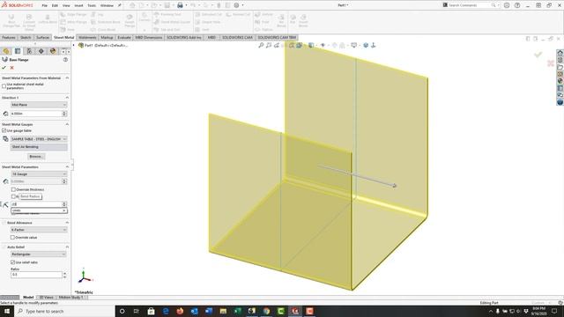The height and width of the screenshot is (317, 564).
Task: Click depth field spinner arrows
Action: pyautogui.click(x=64, y=114)
